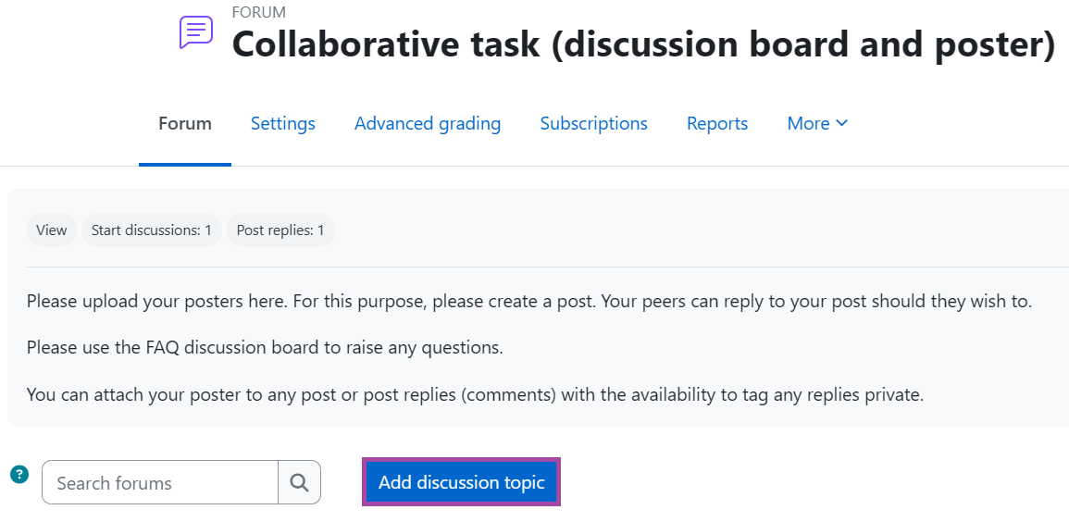Expand the More dropdown menu
Viewport: 1069px width, 522px height.
pyautogui.click(x=817, y=123)
